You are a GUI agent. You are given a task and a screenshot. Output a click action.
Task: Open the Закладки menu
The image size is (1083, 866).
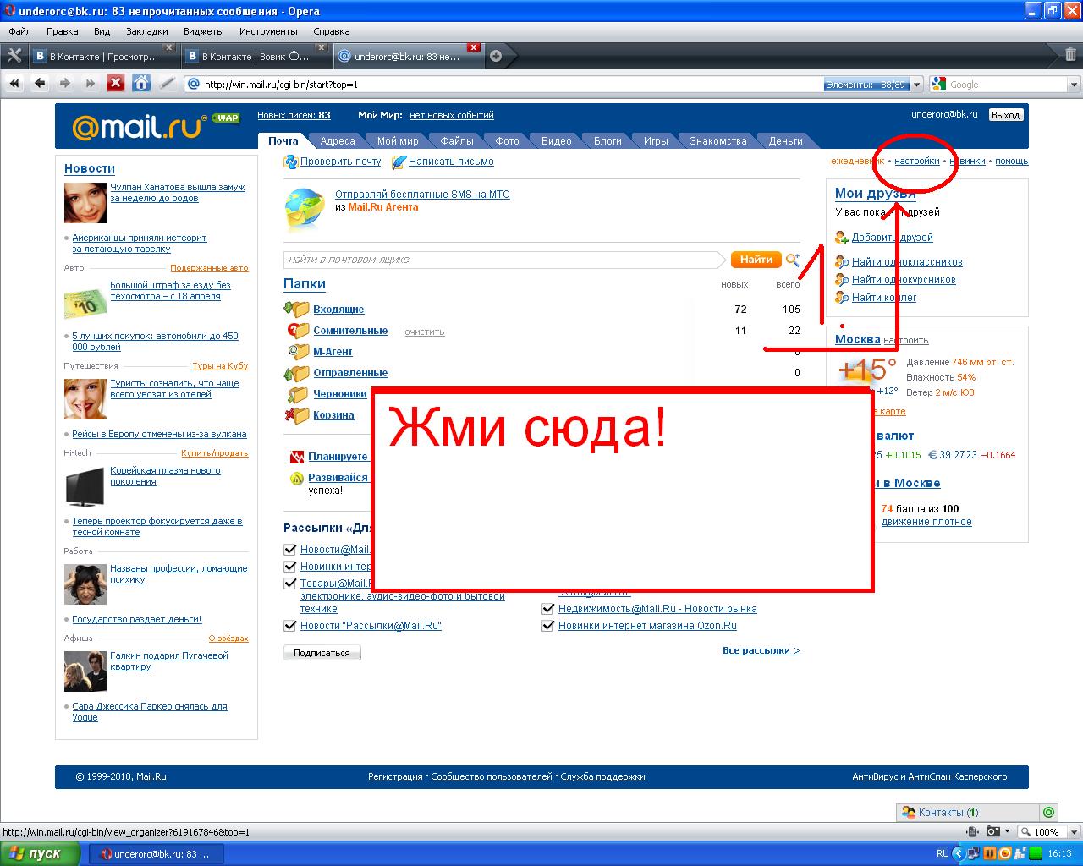click(147, 31)
